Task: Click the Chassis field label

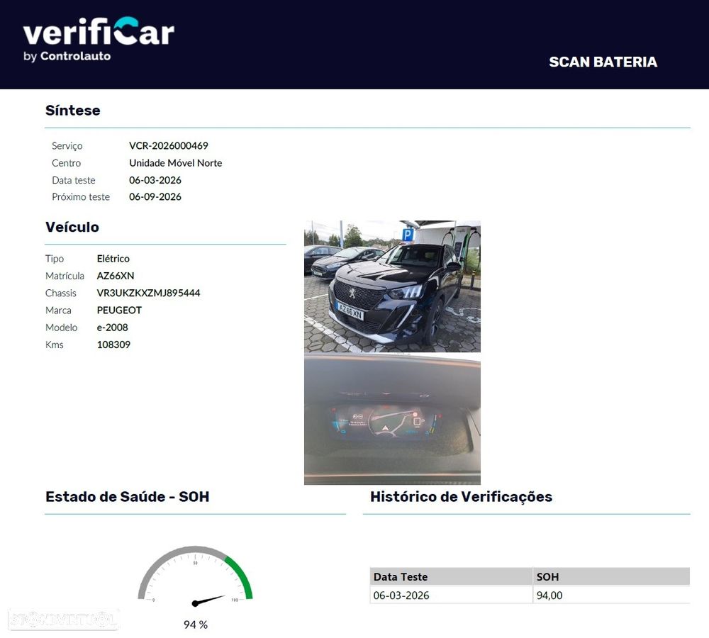Action: click(60, 293)
